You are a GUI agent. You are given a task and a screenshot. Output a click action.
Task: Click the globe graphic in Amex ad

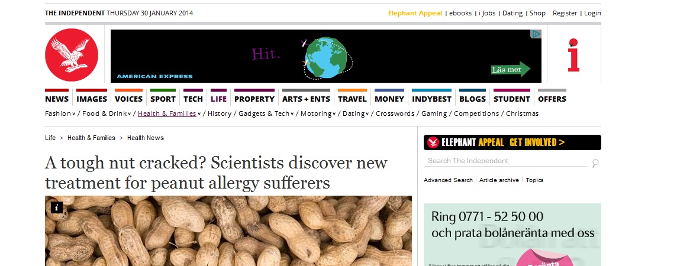pyautogui.click(x=327, y=58)
